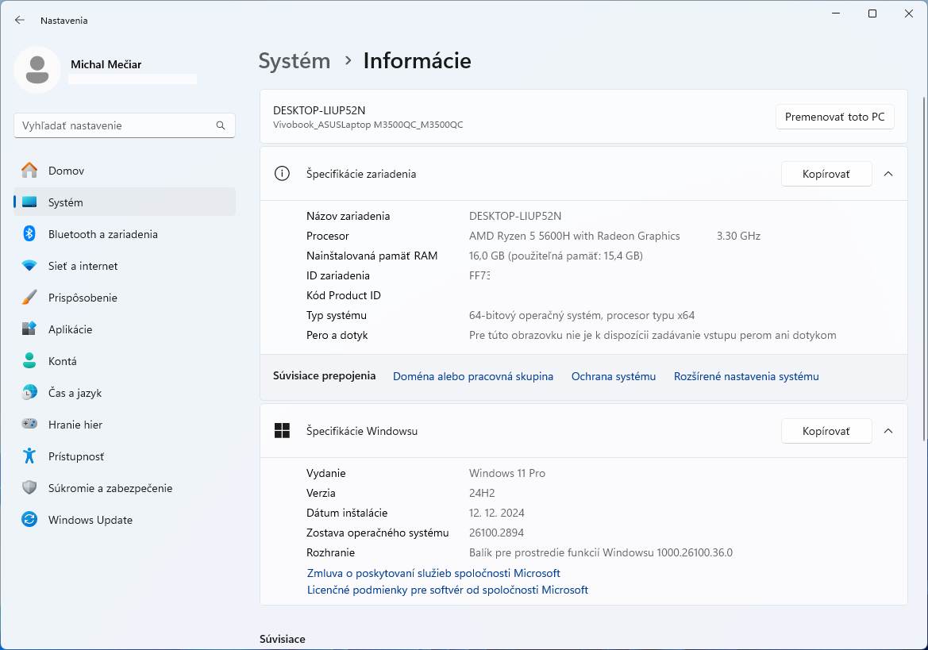Click the version value 24H2
This screenshot has height=650, width=928.
(x=482, y=493)
